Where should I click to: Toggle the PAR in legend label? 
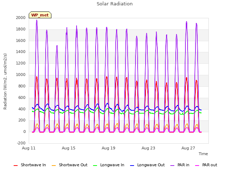coord(183,165)
